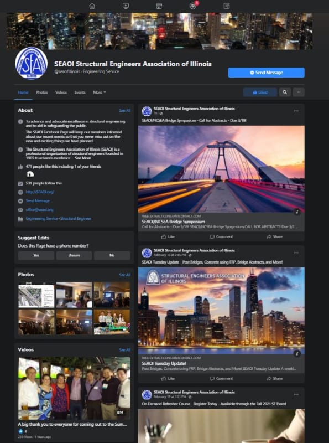Screen dimensions: 329x443
Task: Open the photo of people in colorful hats
Action: click(x=112, y=322)
